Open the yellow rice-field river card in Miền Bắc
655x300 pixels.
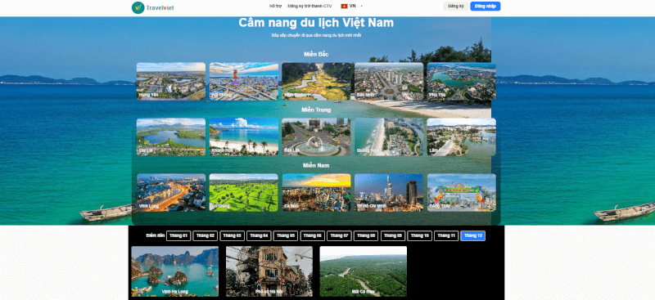[x=316, y=82]
